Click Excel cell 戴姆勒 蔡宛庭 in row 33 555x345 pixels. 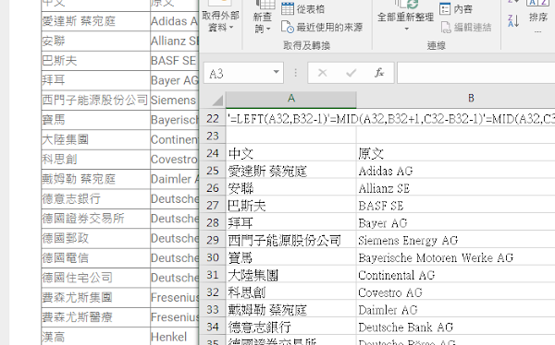pyautogui.click(x=291, y=310)
